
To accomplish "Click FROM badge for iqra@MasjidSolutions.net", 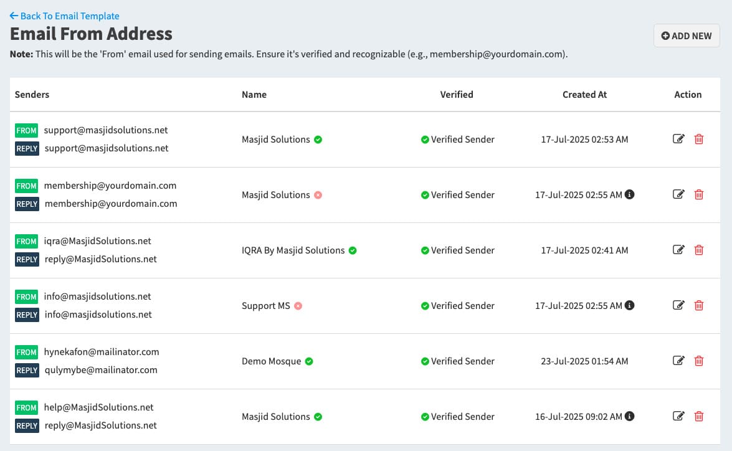I will 27,241.
